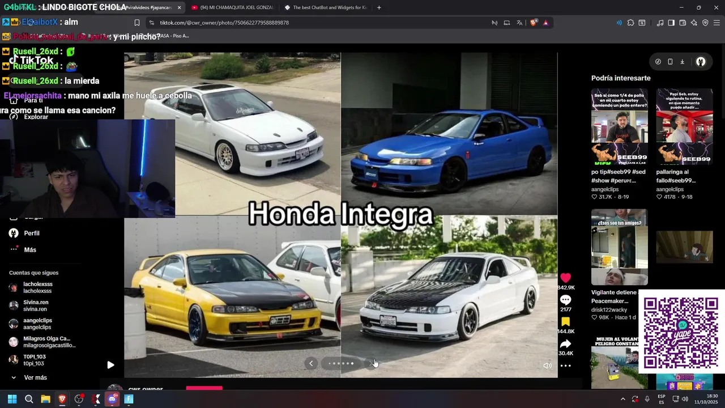Open a new browser tab with plus

(379, 7)
